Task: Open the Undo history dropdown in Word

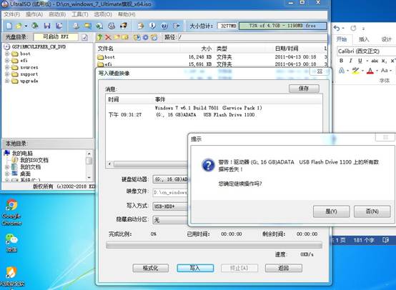Action: [x=343, y=29]
